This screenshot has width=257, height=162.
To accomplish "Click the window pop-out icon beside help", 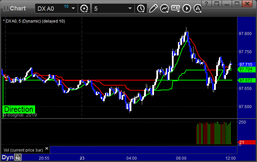I will click(217, 4).
